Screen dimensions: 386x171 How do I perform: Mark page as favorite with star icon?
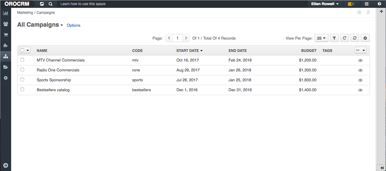(359, 13)
